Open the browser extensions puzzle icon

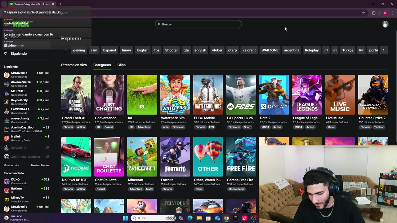coord(374,13)
